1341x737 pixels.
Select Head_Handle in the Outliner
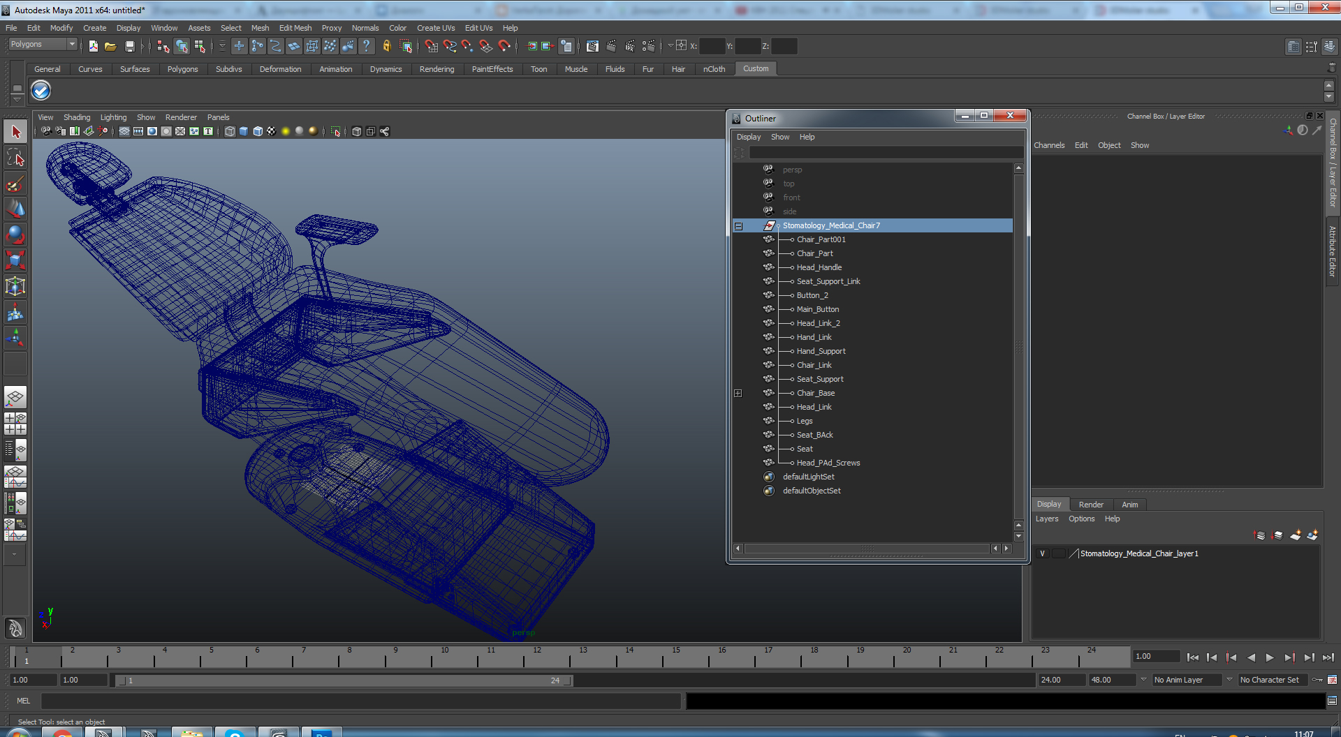819,267
